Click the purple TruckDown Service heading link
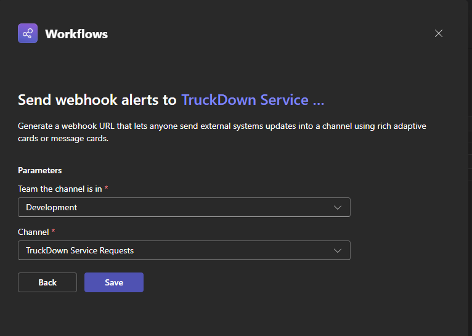 253,100
